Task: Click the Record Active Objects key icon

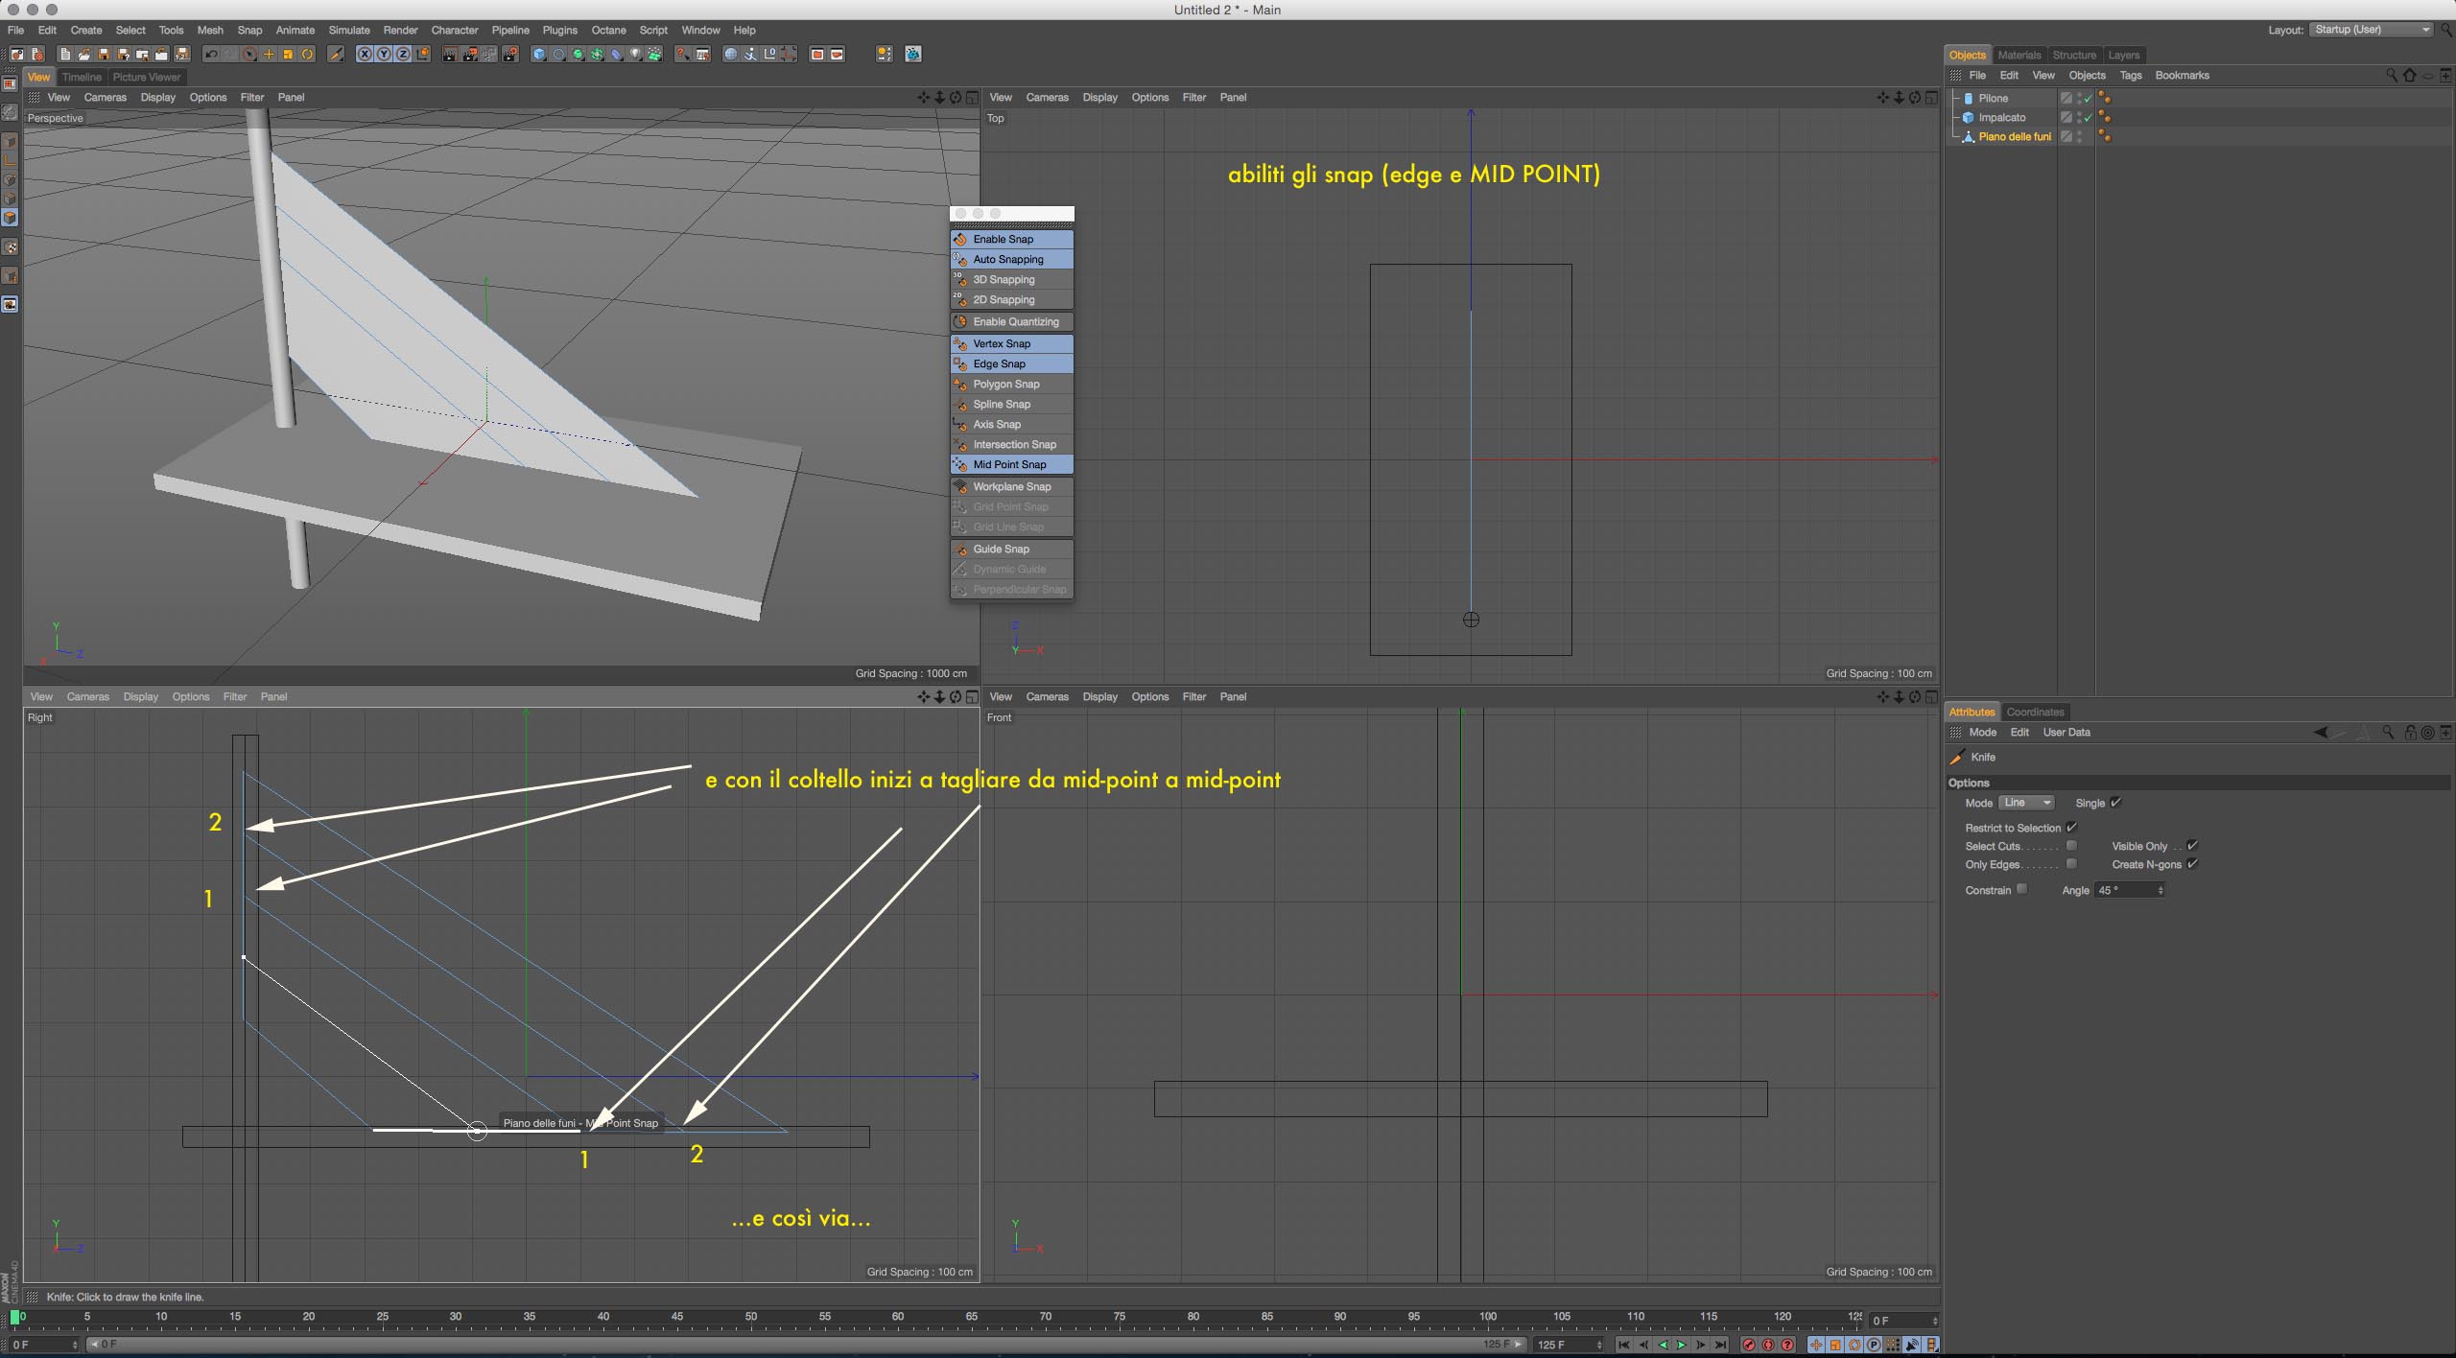Action: pyautogui.click(x=1748, y=1345)
